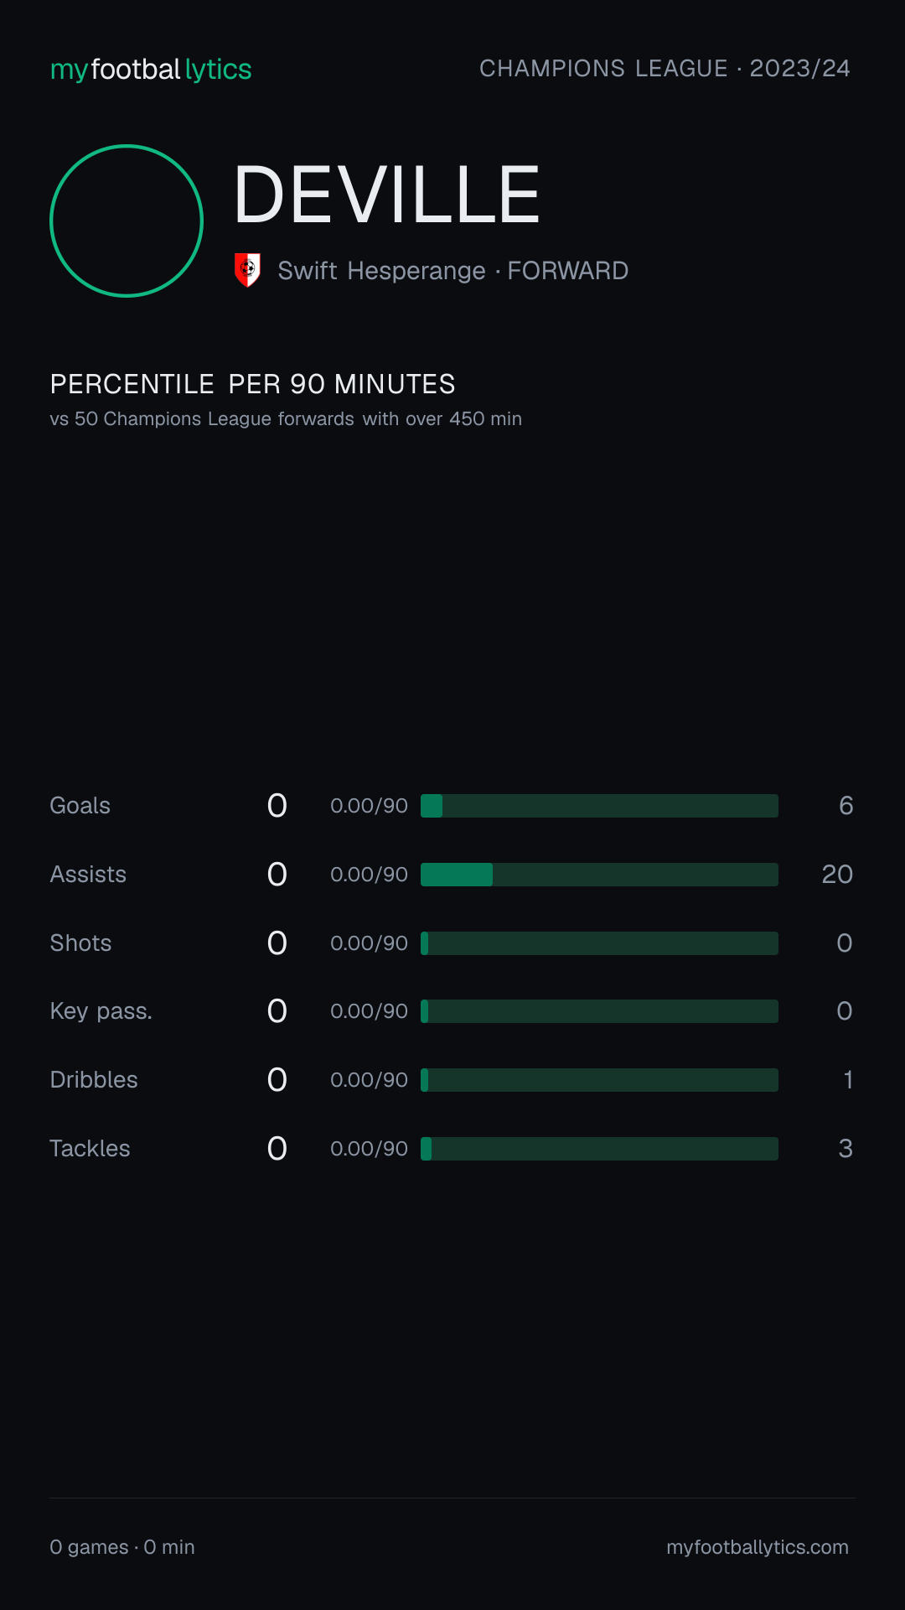Click the empty player avatar circle

point(127,221)
